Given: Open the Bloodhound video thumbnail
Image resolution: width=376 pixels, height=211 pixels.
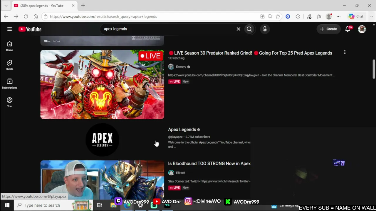Looking at the screenshot, I should click(102, 180).
